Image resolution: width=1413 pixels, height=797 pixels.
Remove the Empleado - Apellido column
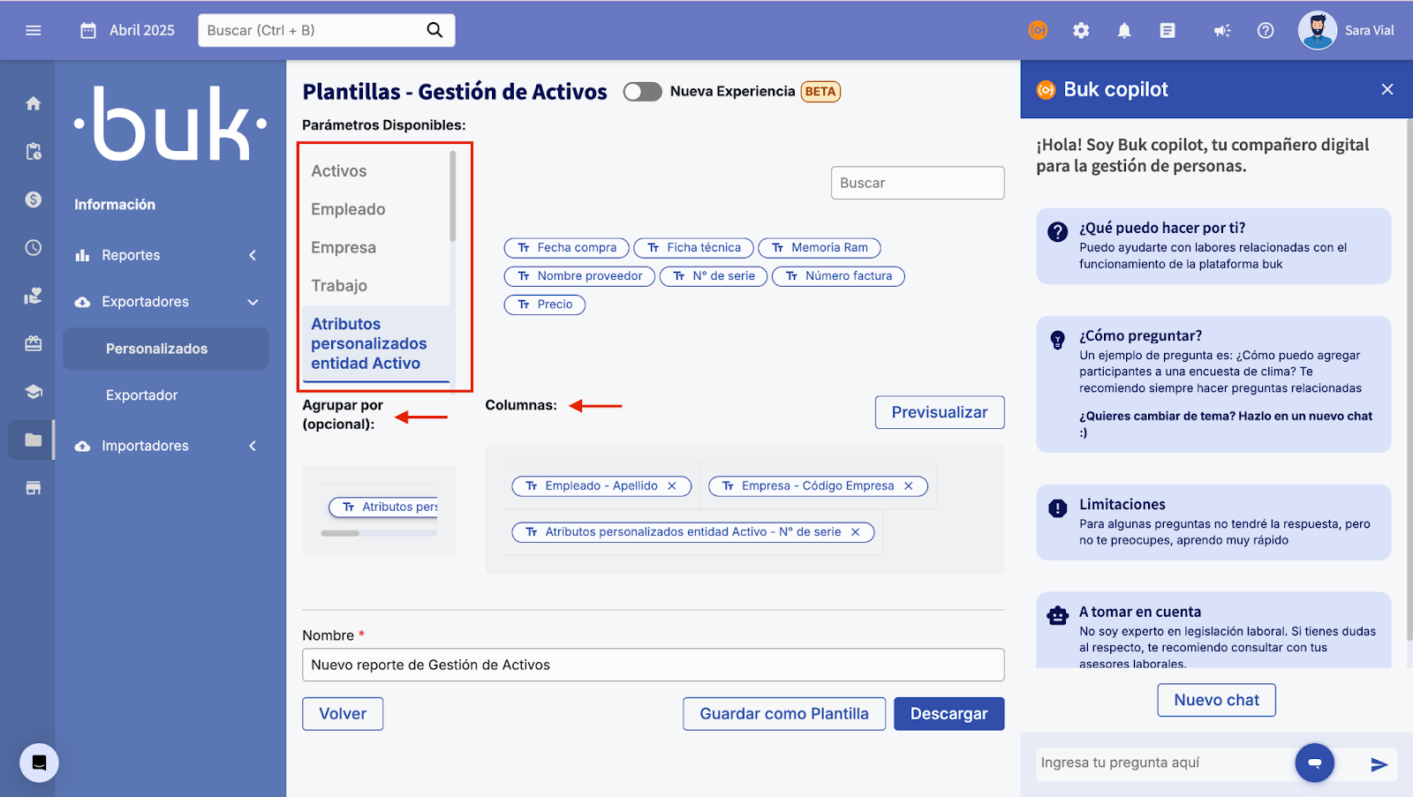pyautogui.click(x=672, y=486)
